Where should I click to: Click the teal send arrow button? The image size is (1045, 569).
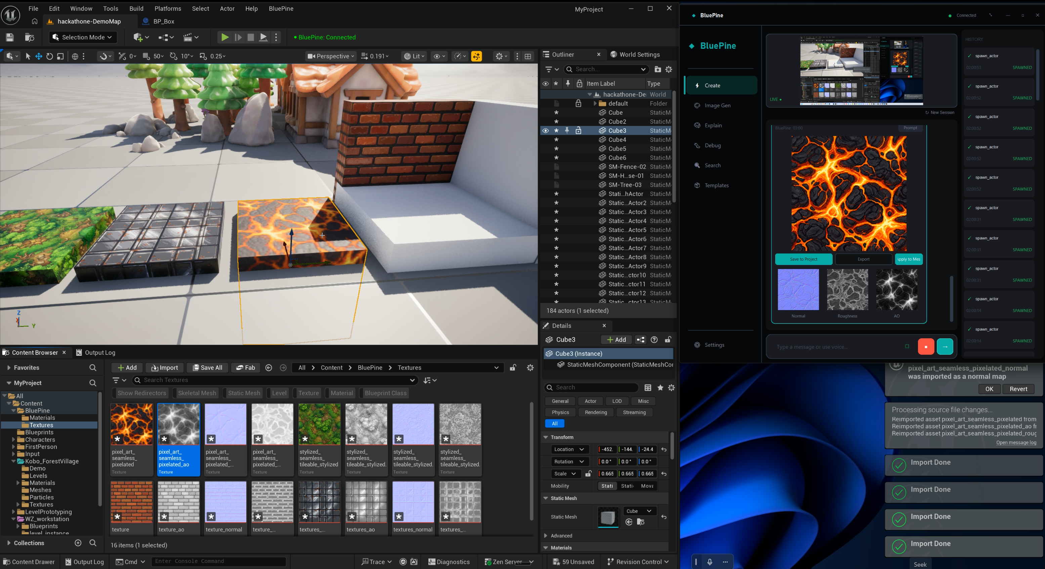[x=945, y=346]
